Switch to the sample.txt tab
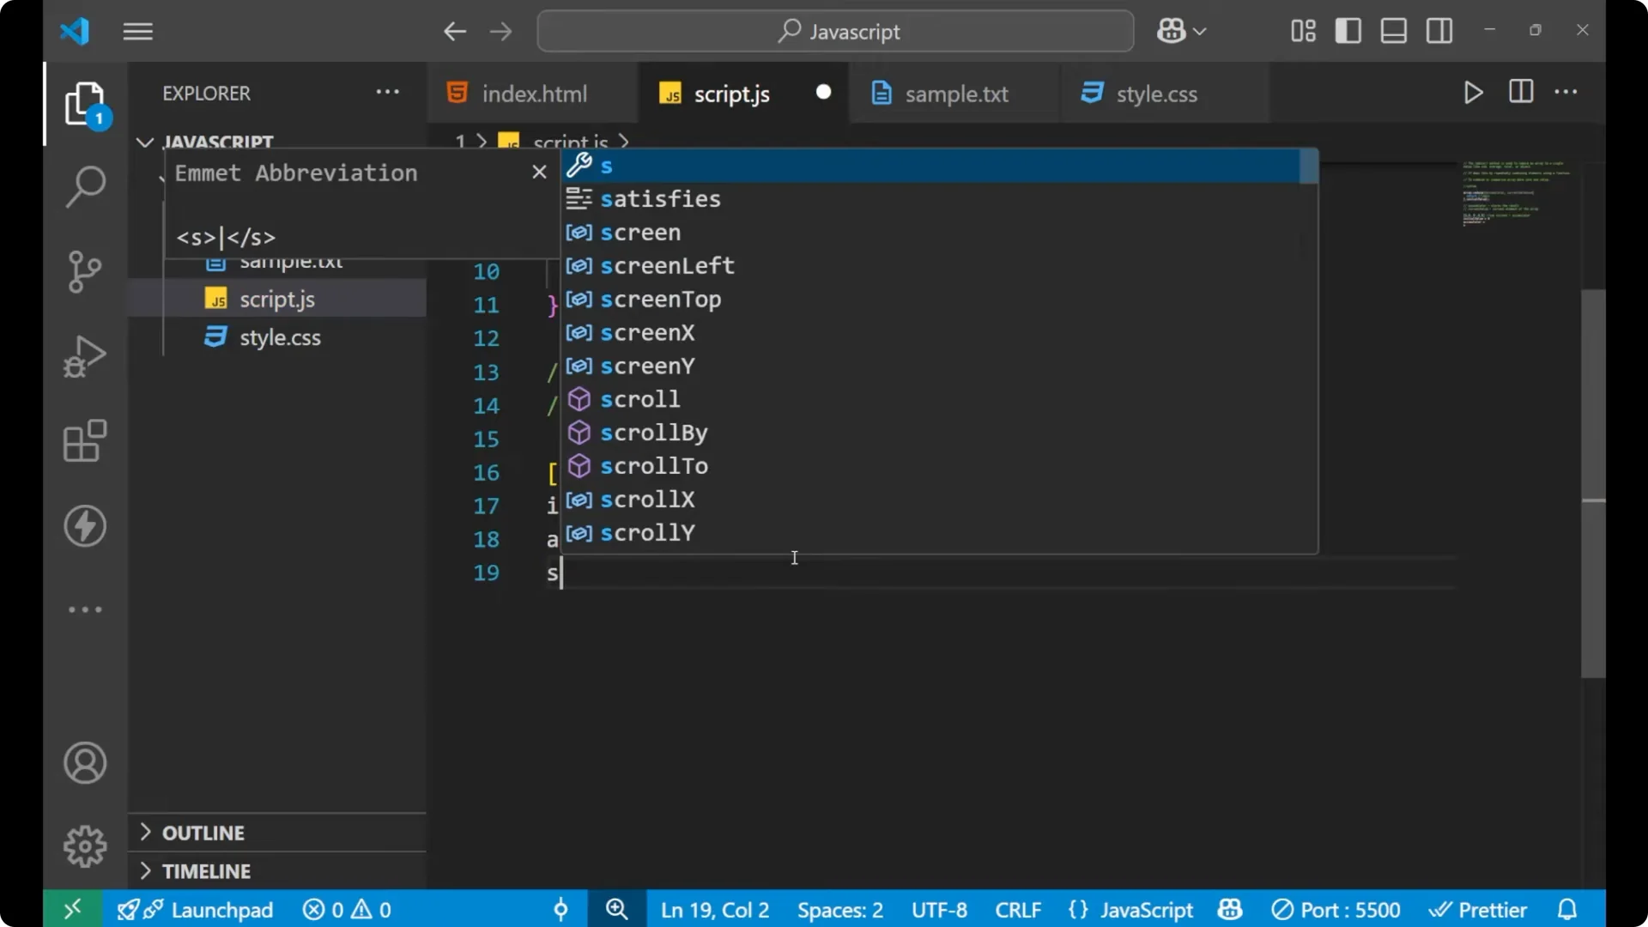The image size is (1648, 927). [x=959, y=94]
